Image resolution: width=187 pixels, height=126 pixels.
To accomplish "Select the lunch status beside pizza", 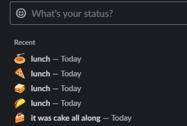I will click(x=40, y=74).
